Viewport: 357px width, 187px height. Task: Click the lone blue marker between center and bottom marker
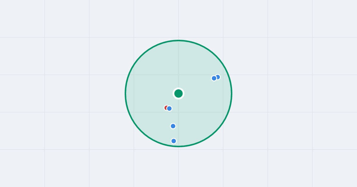point(173,126)
